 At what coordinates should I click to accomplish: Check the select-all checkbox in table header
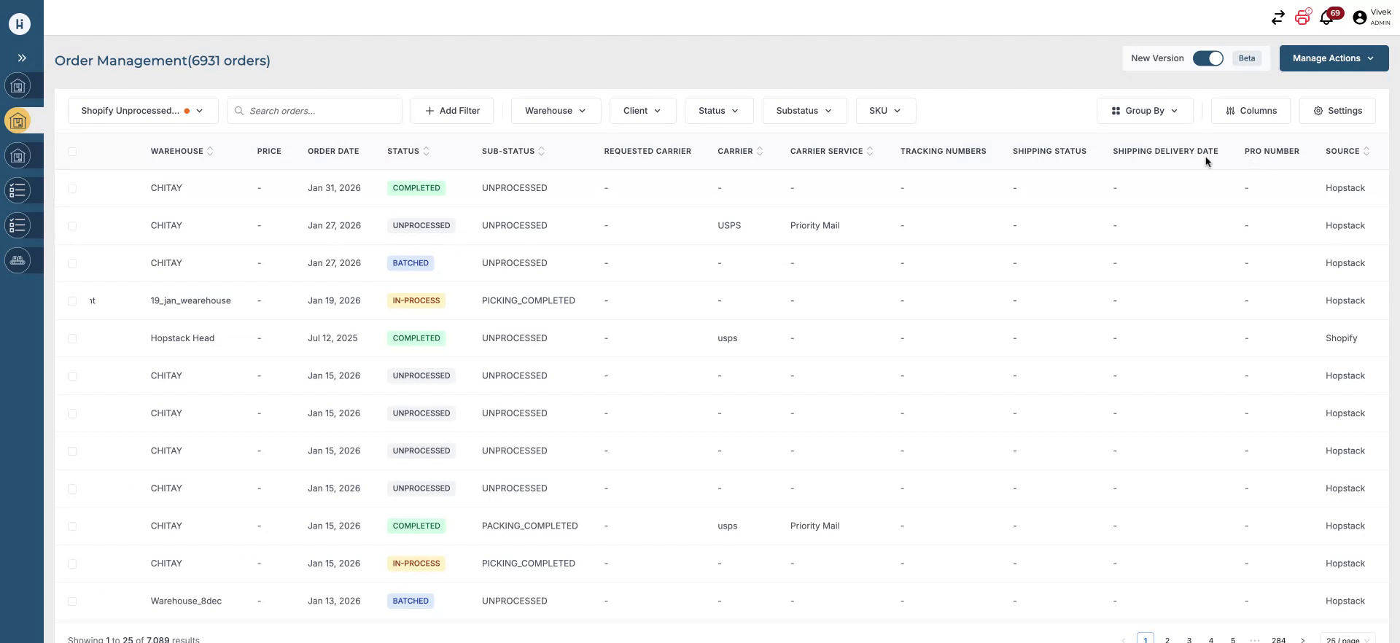[x=72, y=152]
